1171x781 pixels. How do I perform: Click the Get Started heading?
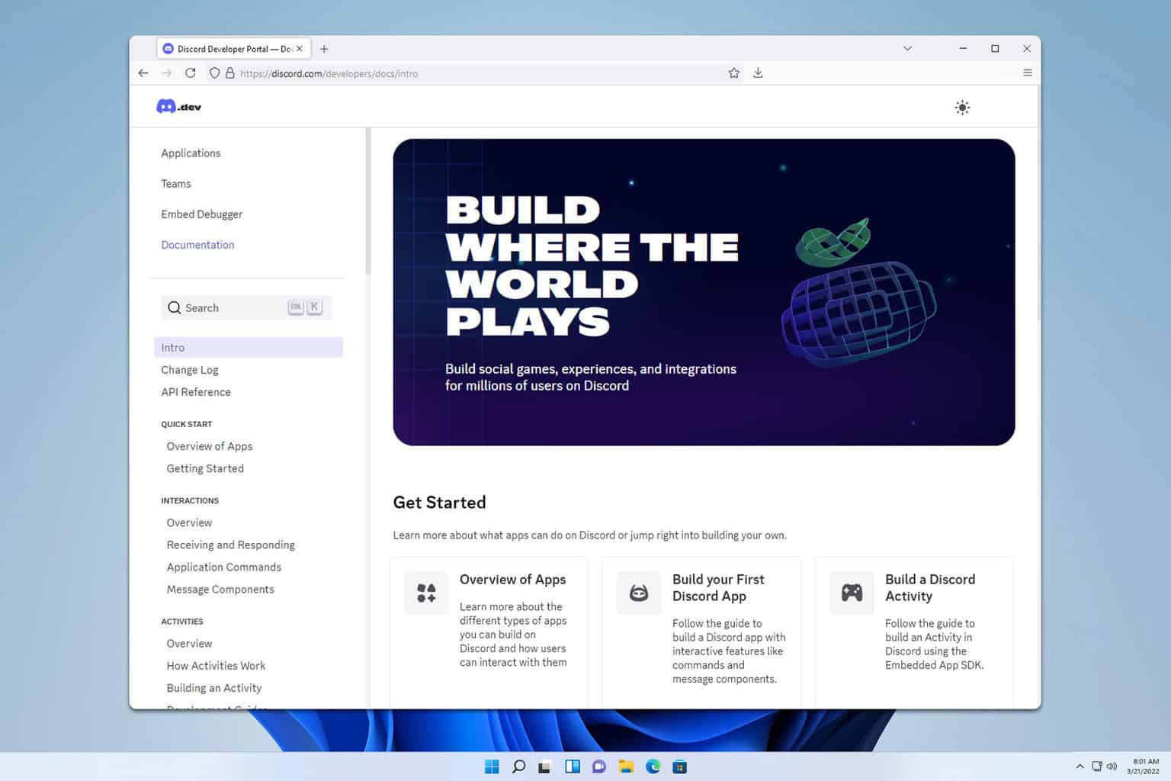[439, 503]
